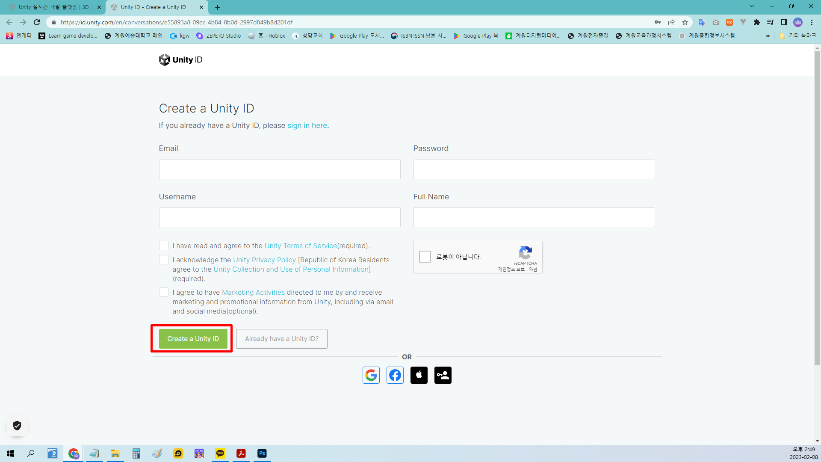Open KakaoTalk from the taskbar
This screenshot has width=821, height=462.
[220, 453]
